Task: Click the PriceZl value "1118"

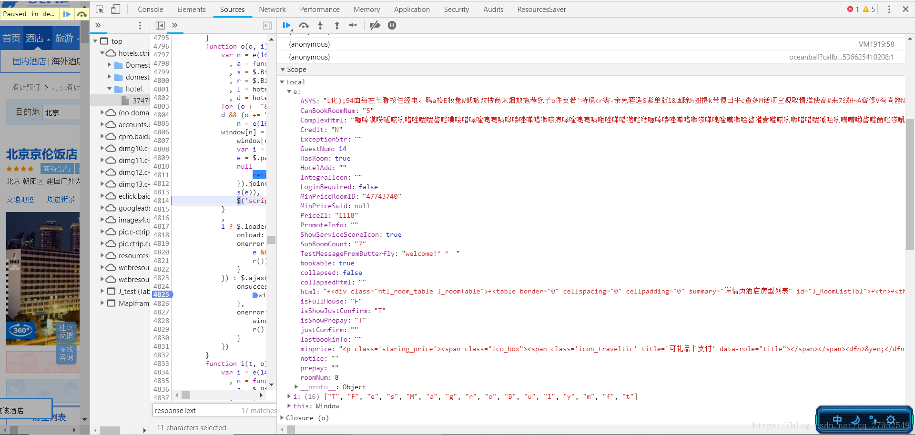Action: (x=346, y=215)
